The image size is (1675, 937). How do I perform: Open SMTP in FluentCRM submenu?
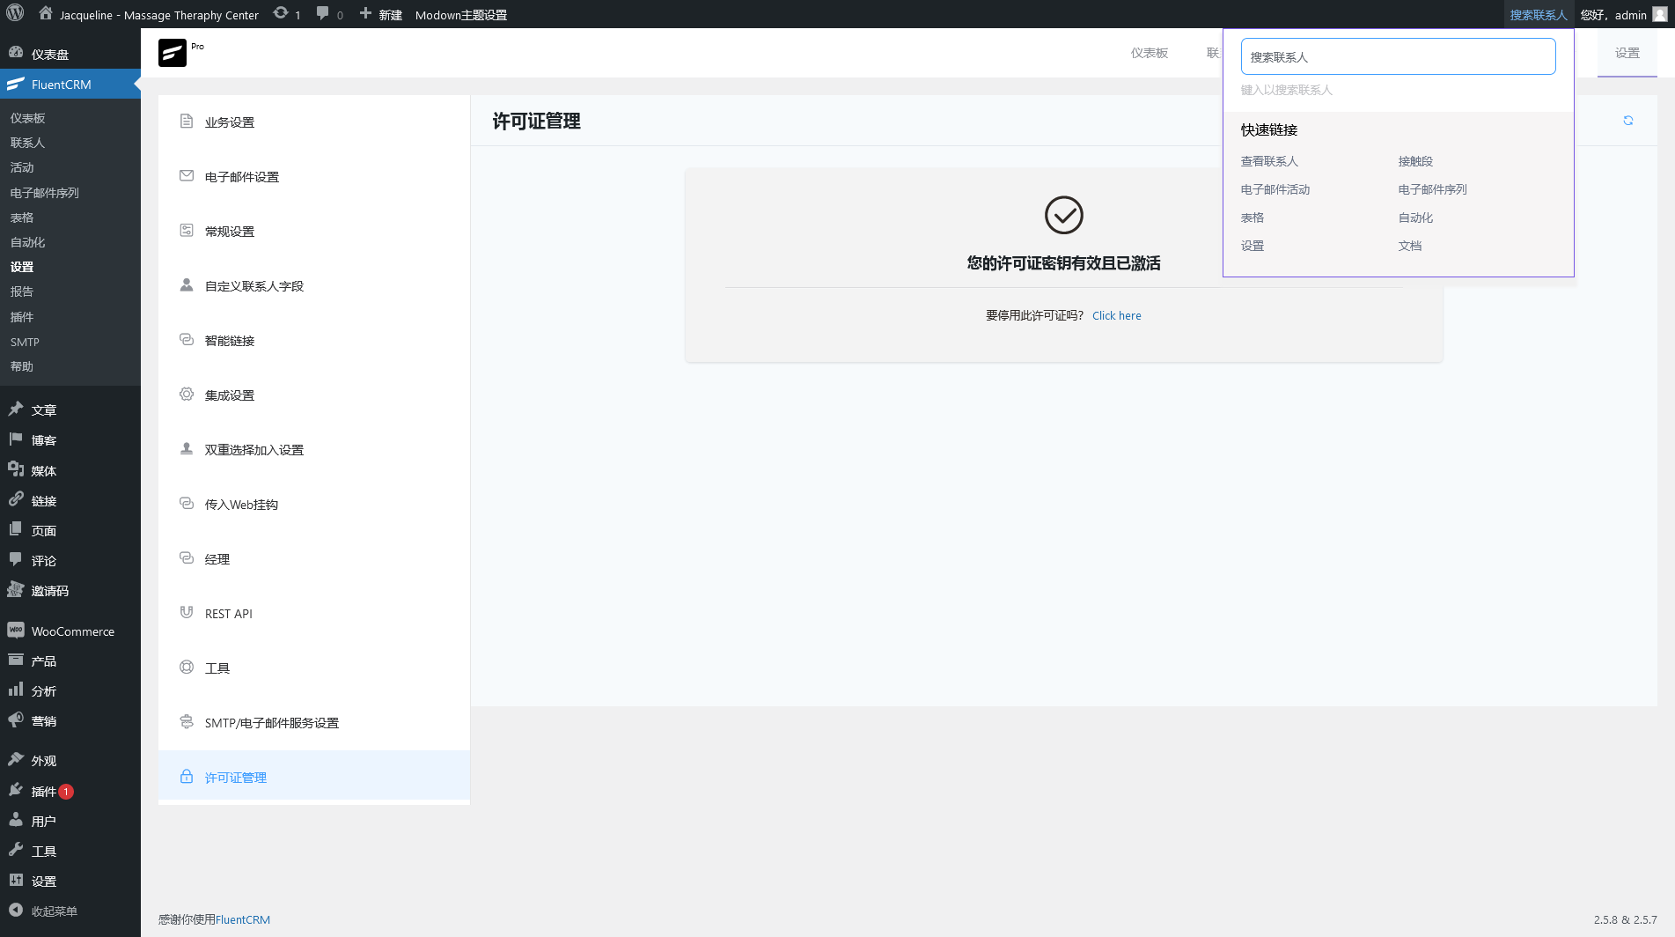(x=25, y=342)
